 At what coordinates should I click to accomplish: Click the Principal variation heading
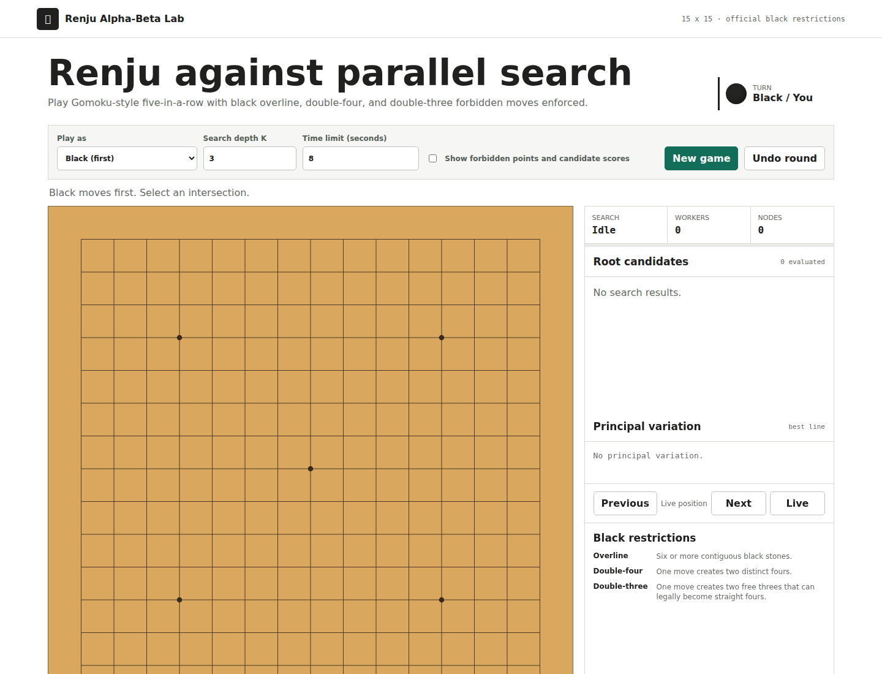point(647,426)
